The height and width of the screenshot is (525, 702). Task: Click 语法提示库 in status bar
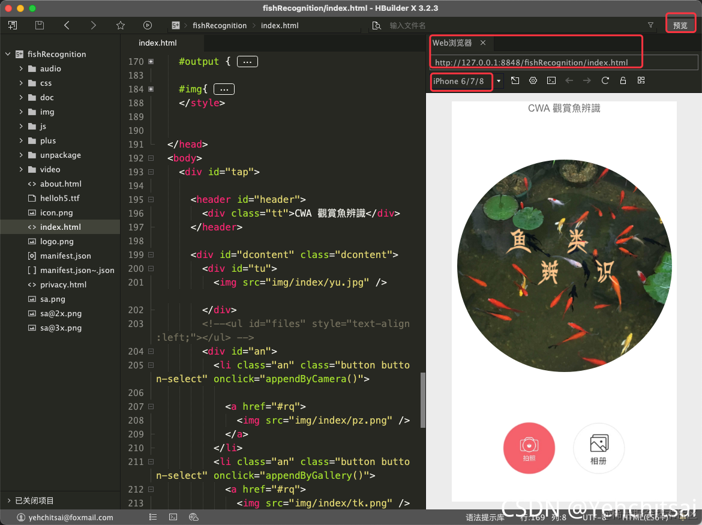coord(485,518)
